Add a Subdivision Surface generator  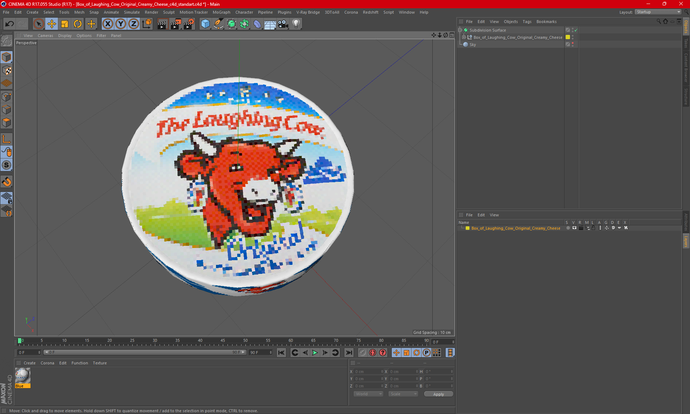tap(231, 24)
